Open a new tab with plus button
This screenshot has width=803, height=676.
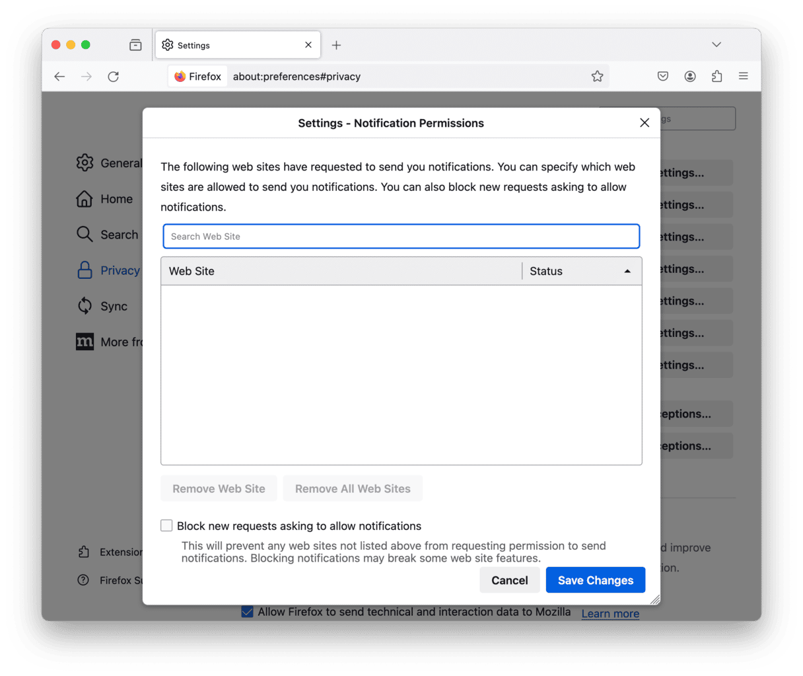[x=336, y=45]
